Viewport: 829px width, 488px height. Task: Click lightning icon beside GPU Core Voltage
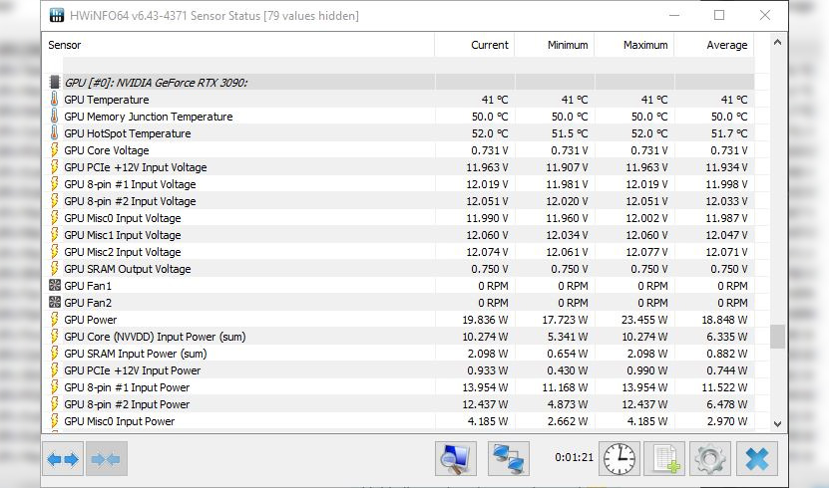click(x=54, y=149)
